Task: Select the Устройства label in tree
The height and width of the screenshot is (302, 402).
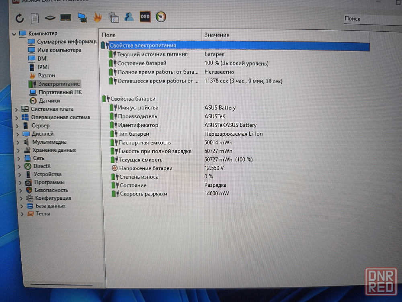Action: coord(48,174)
